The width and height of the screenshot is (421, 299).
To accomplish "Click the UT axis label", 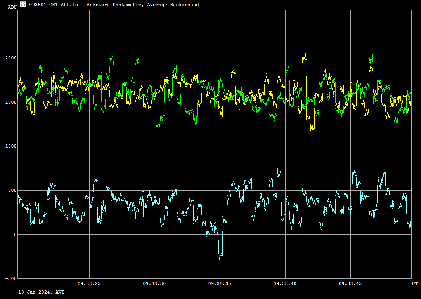I will coord(415,283).
